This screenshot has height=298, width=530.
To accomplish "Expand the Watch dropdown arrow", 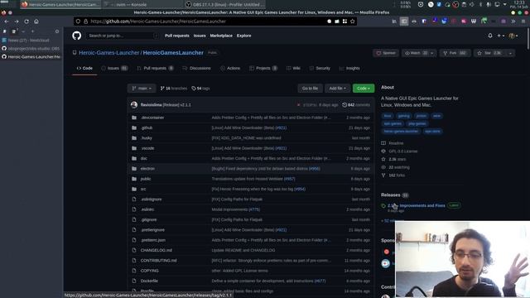I will pyautogui.click(x=432, y=53).
